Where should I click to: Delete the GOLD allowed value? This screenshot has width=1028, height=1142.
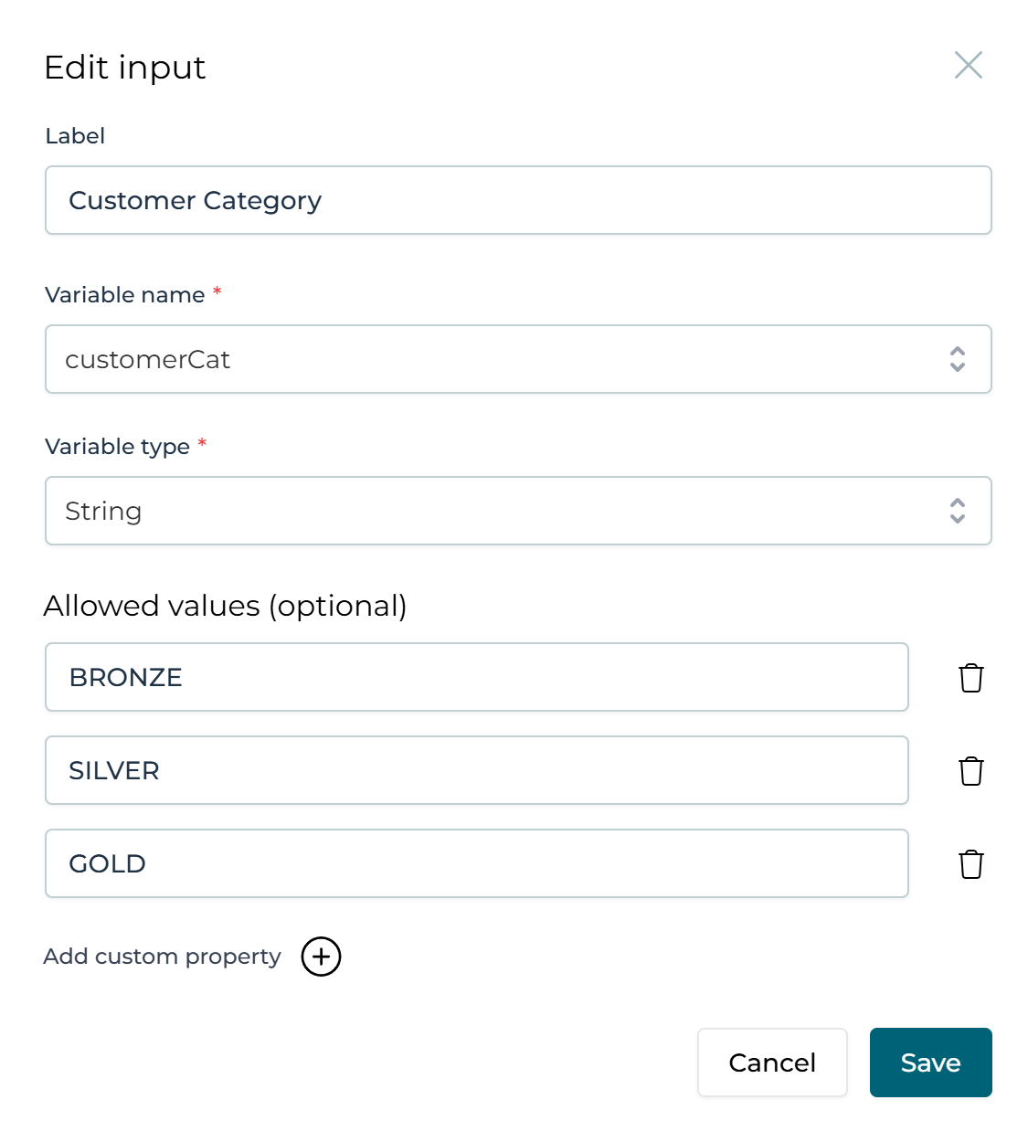pos(970,863)
